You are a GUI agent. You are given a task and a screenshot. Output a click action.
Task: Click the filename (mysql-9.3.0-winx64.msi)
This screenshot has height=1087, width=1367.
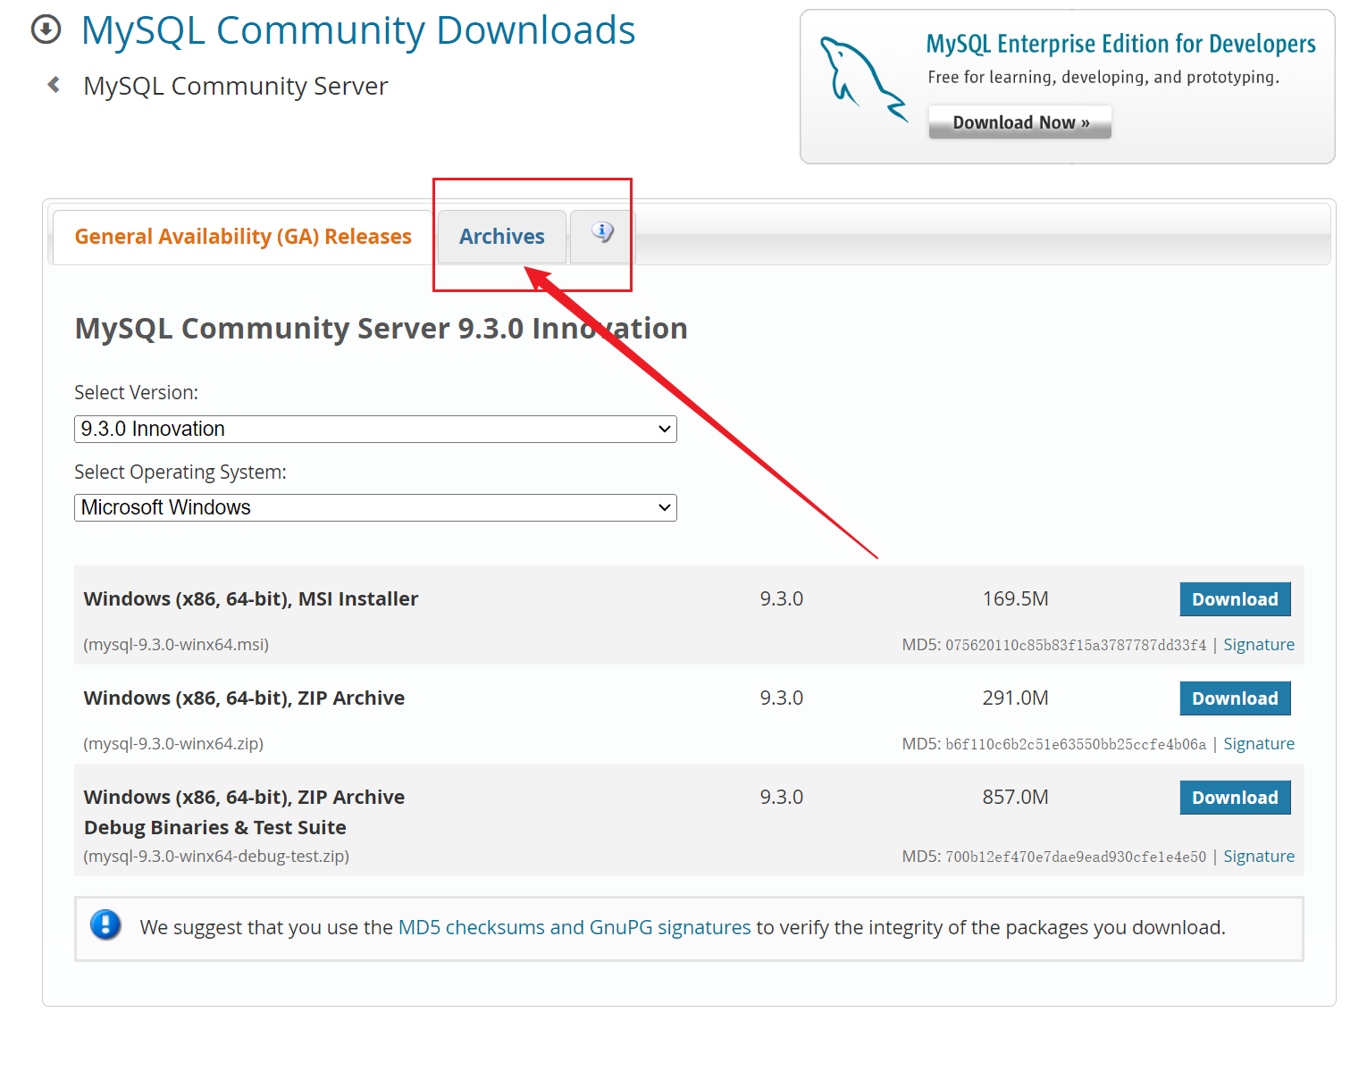[x=176, y=645]
